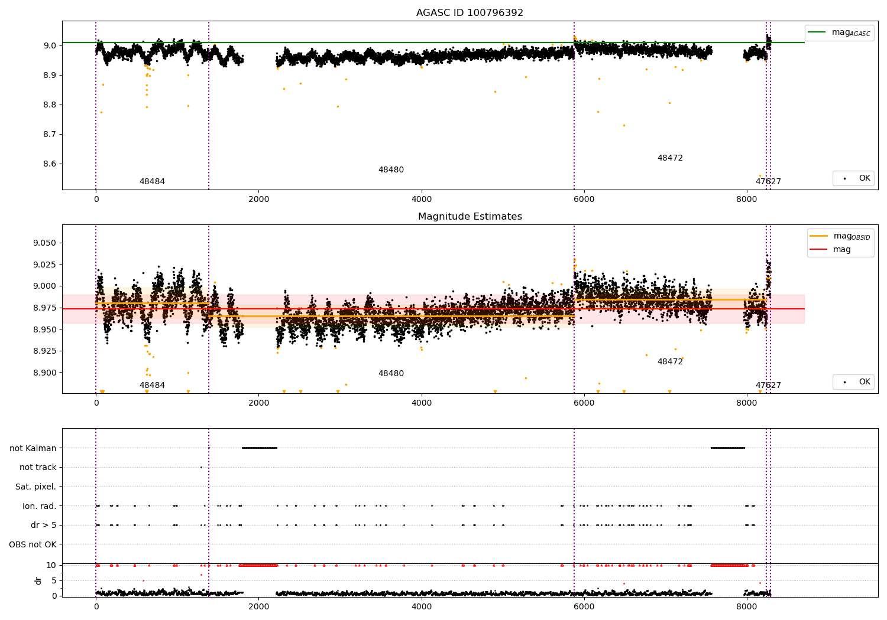Screen dimensions: 887x620
Task: Click the '5' tick on the dr axis
Action: tap(54, 580)
